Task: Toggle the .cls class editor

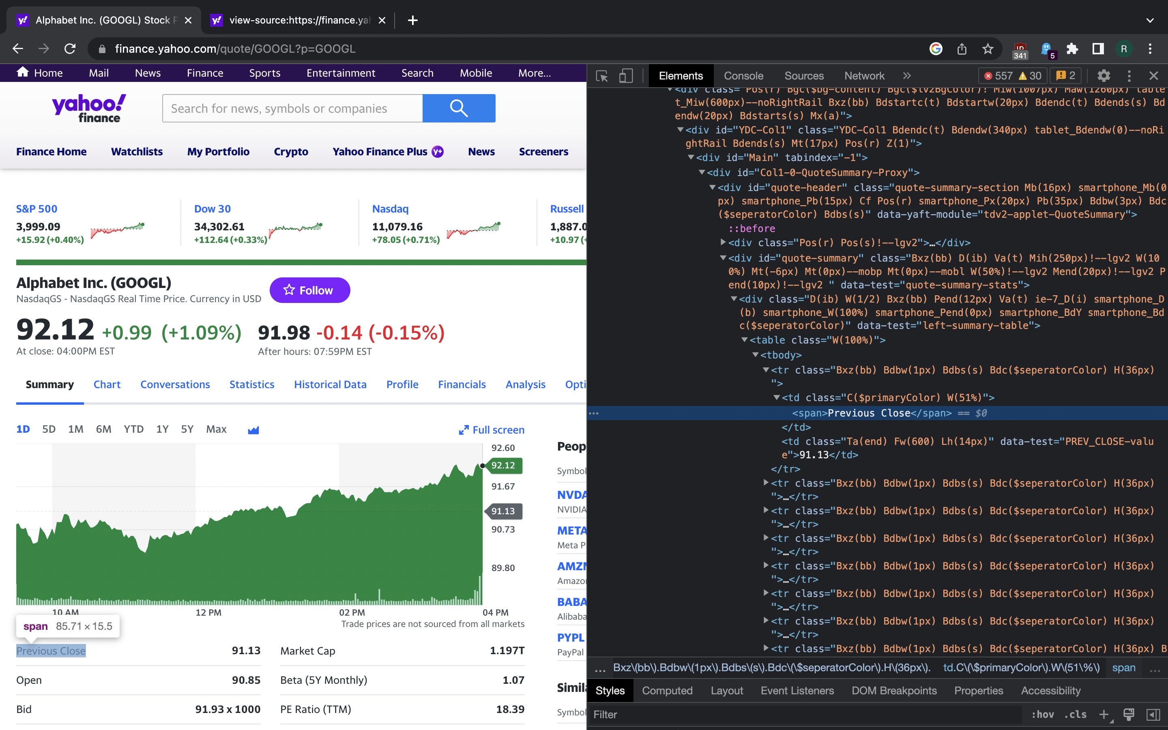Action: point(1076,714)
